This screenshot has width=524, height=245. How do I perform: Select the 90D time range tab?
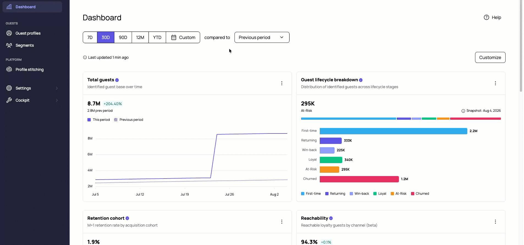[x=123, y=37]
